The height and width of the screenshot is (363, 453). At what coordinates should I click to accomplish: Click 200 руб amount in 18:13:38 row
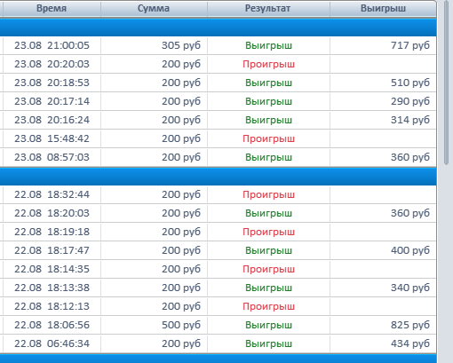(181, 288)
